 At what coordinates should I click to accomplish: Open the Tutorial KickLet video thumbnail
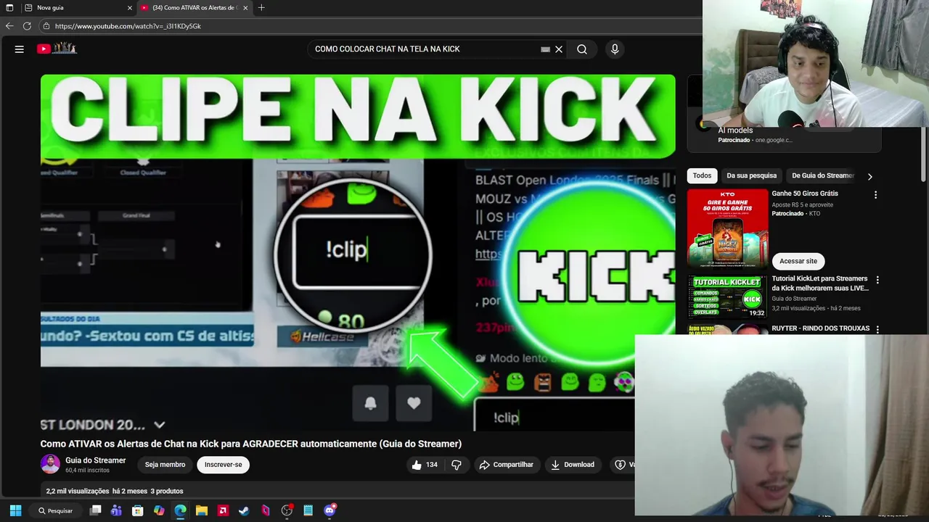pyautogui.click(x=727, y=297)
